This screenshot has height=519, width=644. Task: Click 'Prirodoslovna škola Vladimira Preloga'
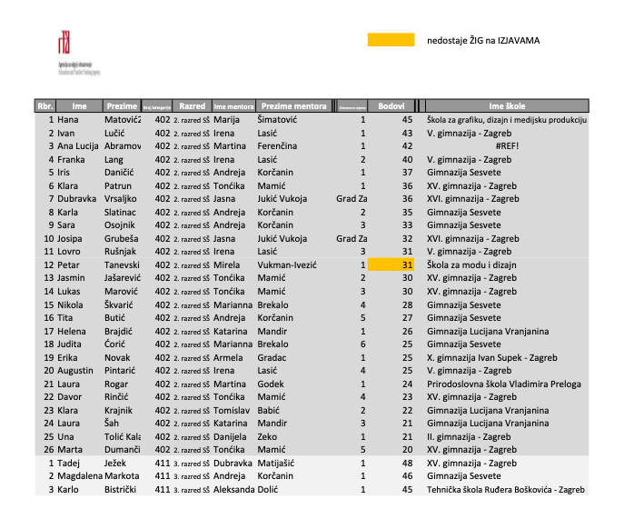click(504, 384)
